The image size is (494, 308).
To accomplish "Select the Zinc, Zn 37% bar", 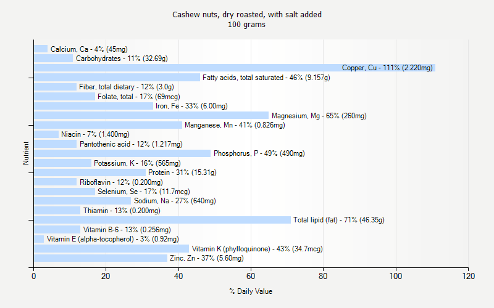I will click(x=101, y=258).
